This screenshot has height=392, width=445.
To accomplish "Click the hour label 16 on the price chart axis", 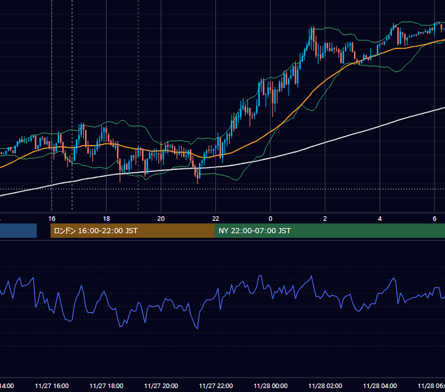I will click(52, 219).
